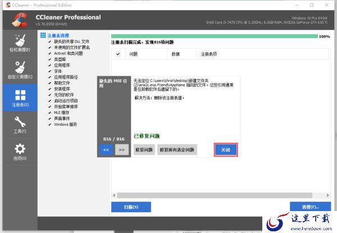
Task: Toggle Windows 服务 checkbox
Action: [49, 124]
